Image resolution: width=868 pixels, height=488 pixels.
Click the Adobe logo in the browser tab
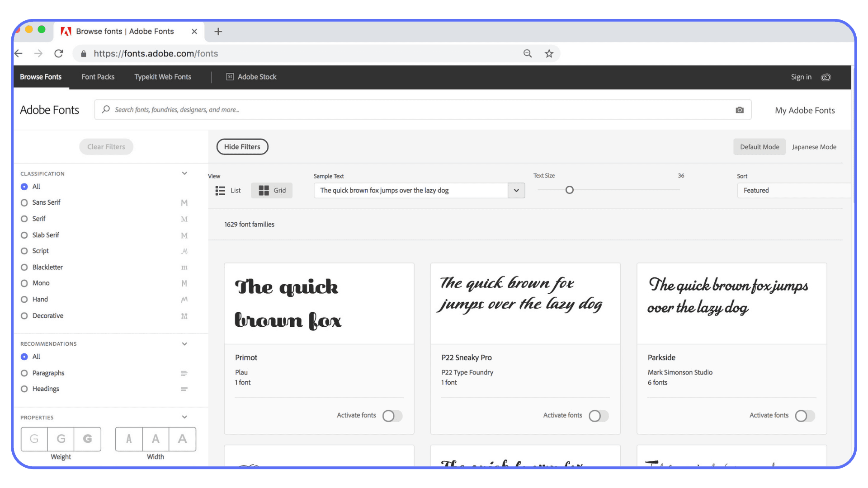66,31
